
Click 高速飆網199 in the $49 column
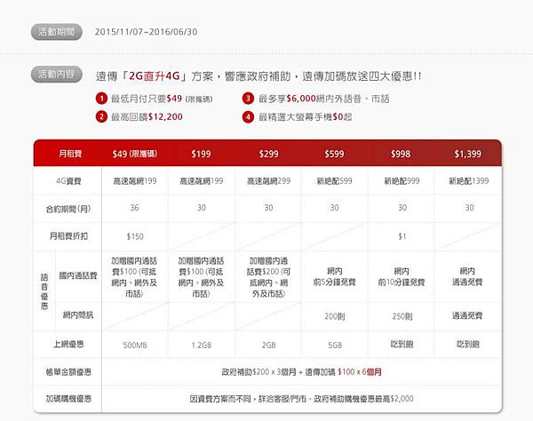point(135,181)
